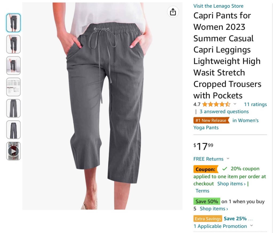Play the product video thumbnail
Screen dimensions: 273x233
13,151
